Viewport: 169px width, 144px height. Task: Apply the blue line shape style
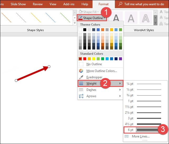coord(50,18)
